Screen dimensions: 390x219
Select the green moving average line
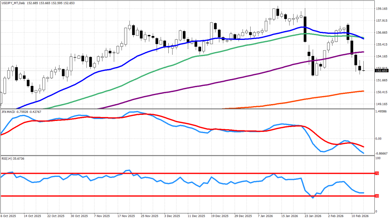(x=152, y=73)
